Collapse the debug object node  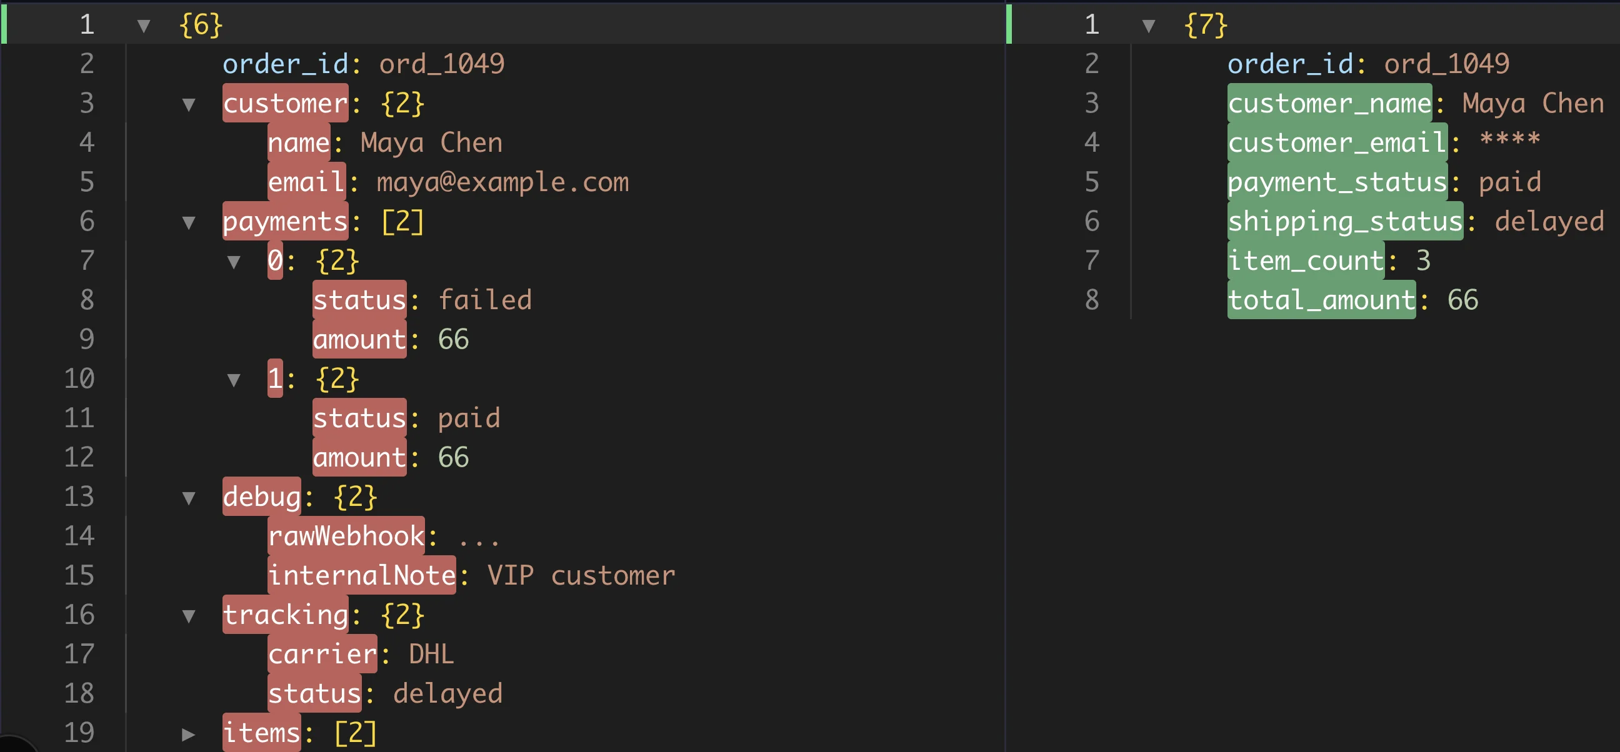188,497
